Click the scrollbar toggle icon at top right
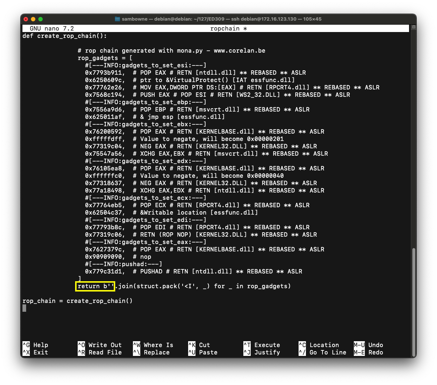 click(x=414, y=27)
